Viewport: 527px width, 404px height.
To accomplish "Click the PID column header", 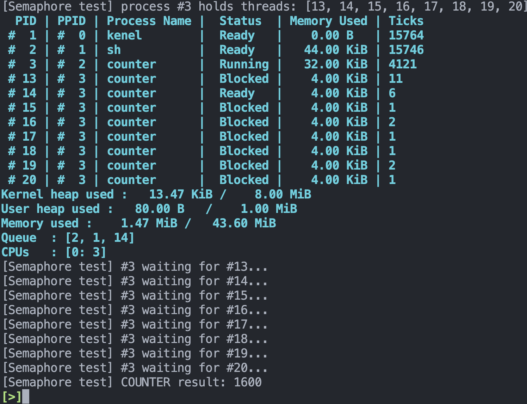I will 26,21.
